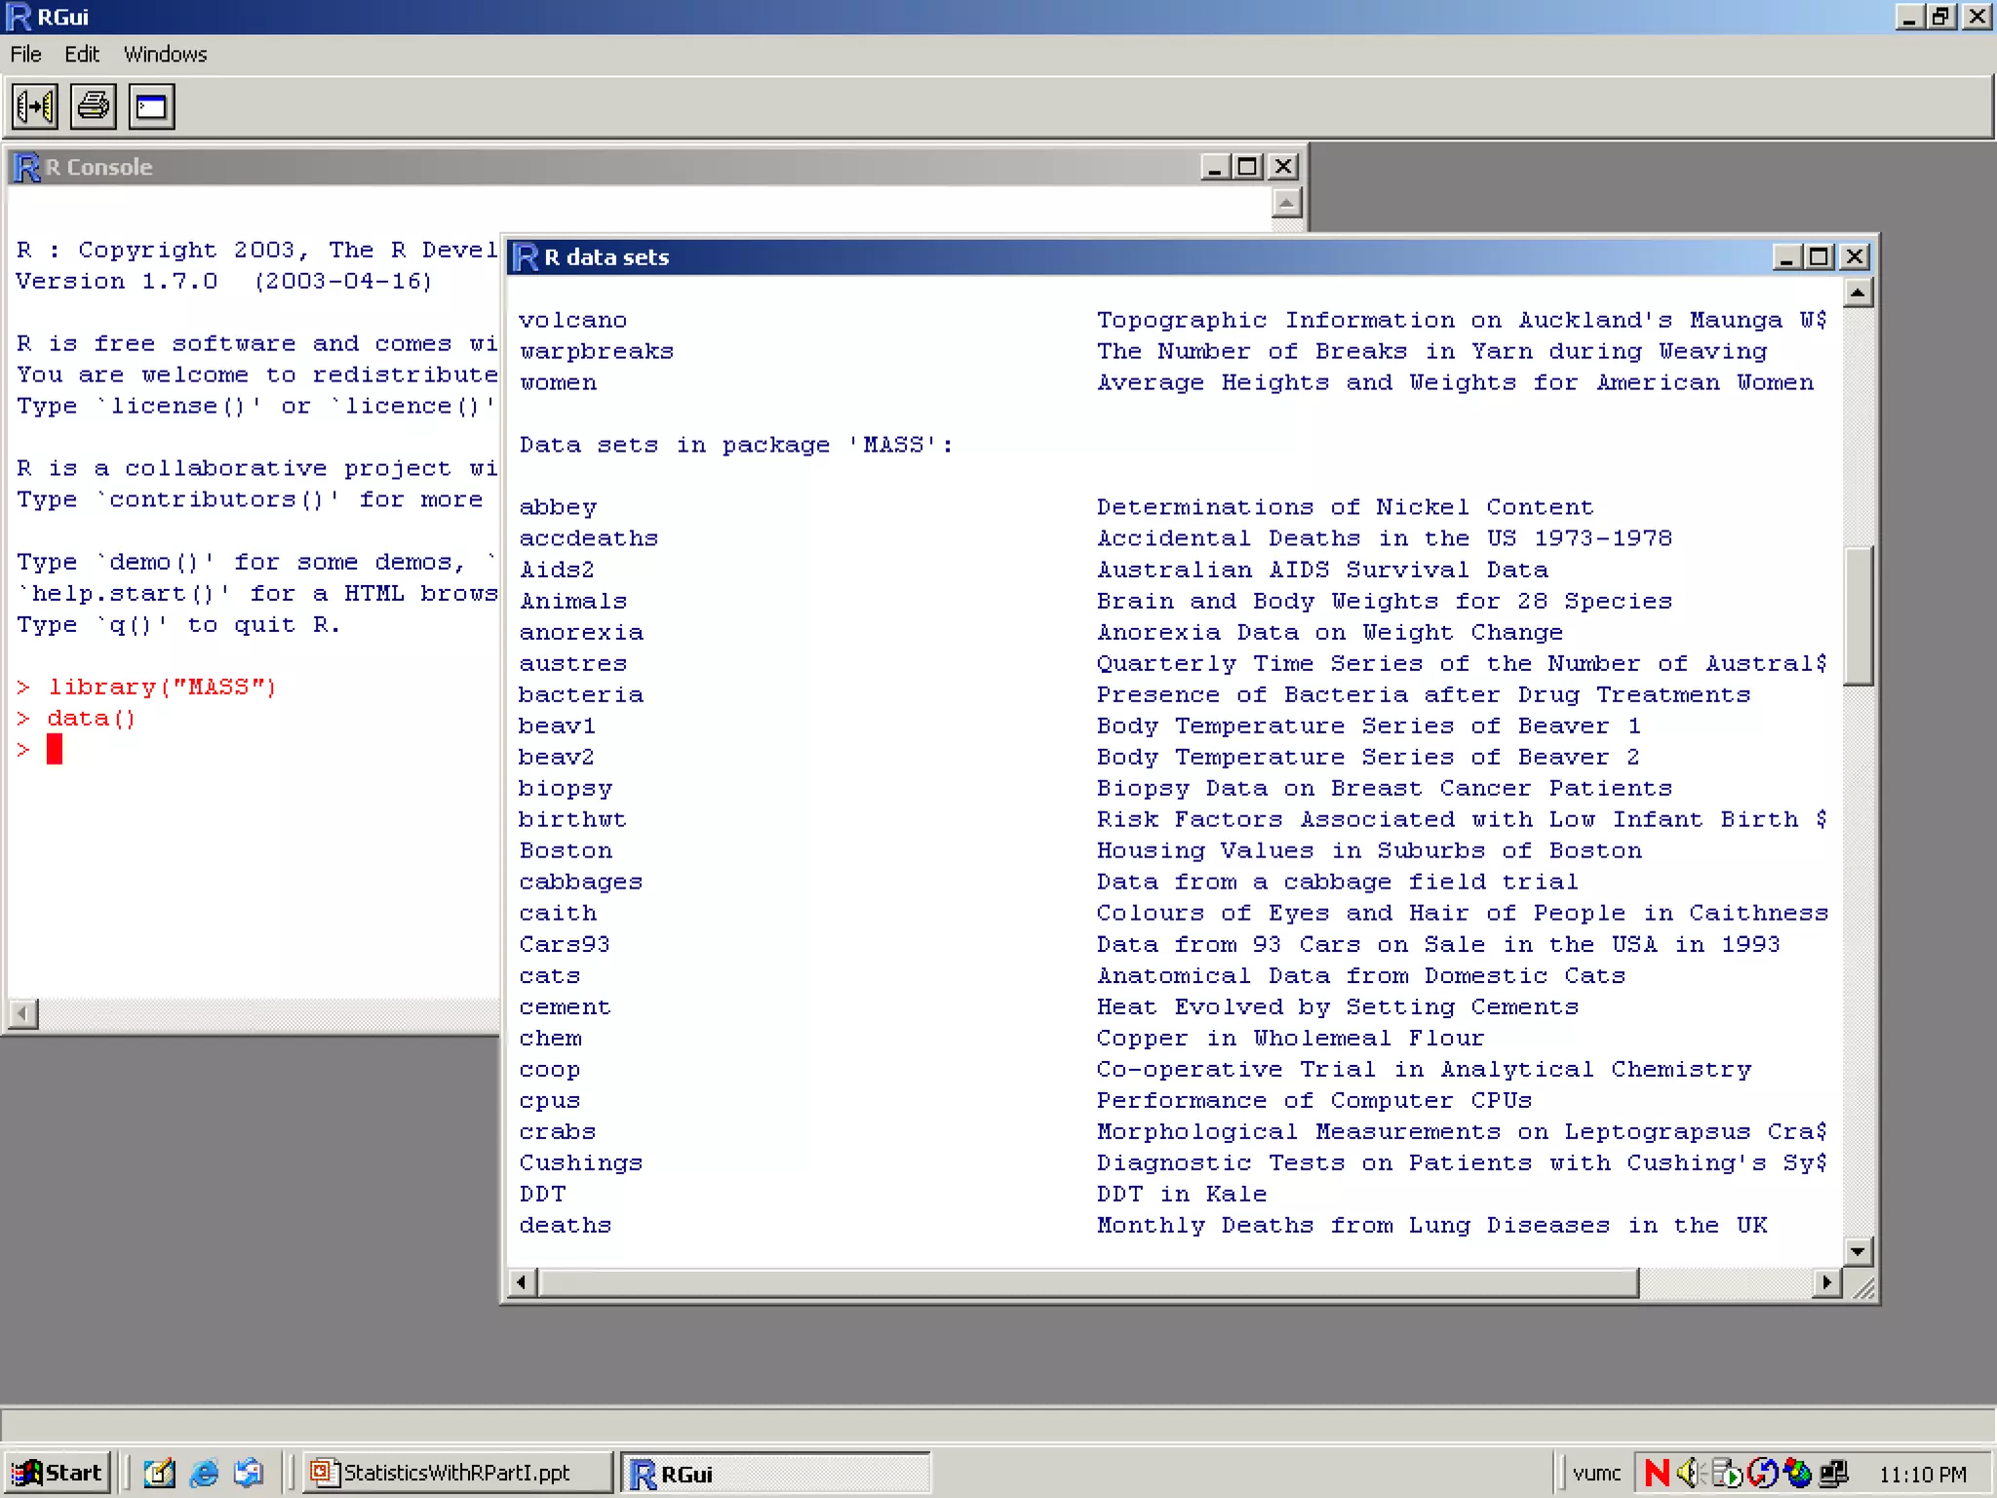Open the Windows menu

coord(165,55)
